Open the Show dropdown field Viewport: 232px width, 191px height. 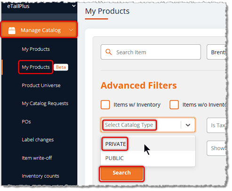pos(217,148)
